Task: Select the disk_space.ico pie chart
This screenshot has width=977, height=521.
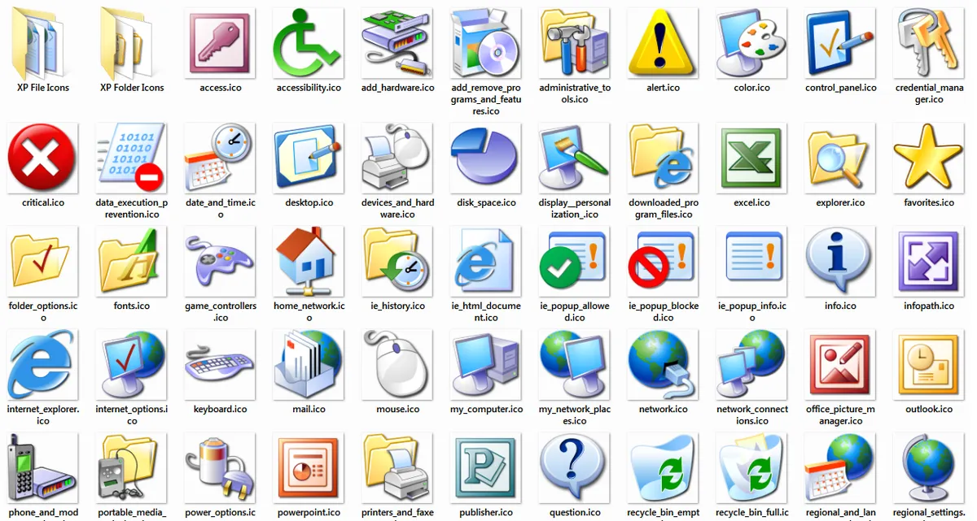Action: click(486, 158)
